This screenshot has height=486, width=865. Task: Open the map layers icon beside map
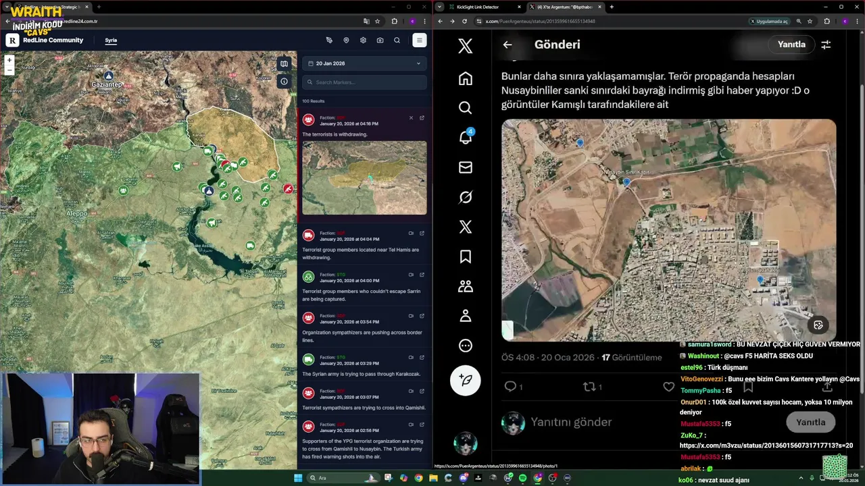[285, 64]
